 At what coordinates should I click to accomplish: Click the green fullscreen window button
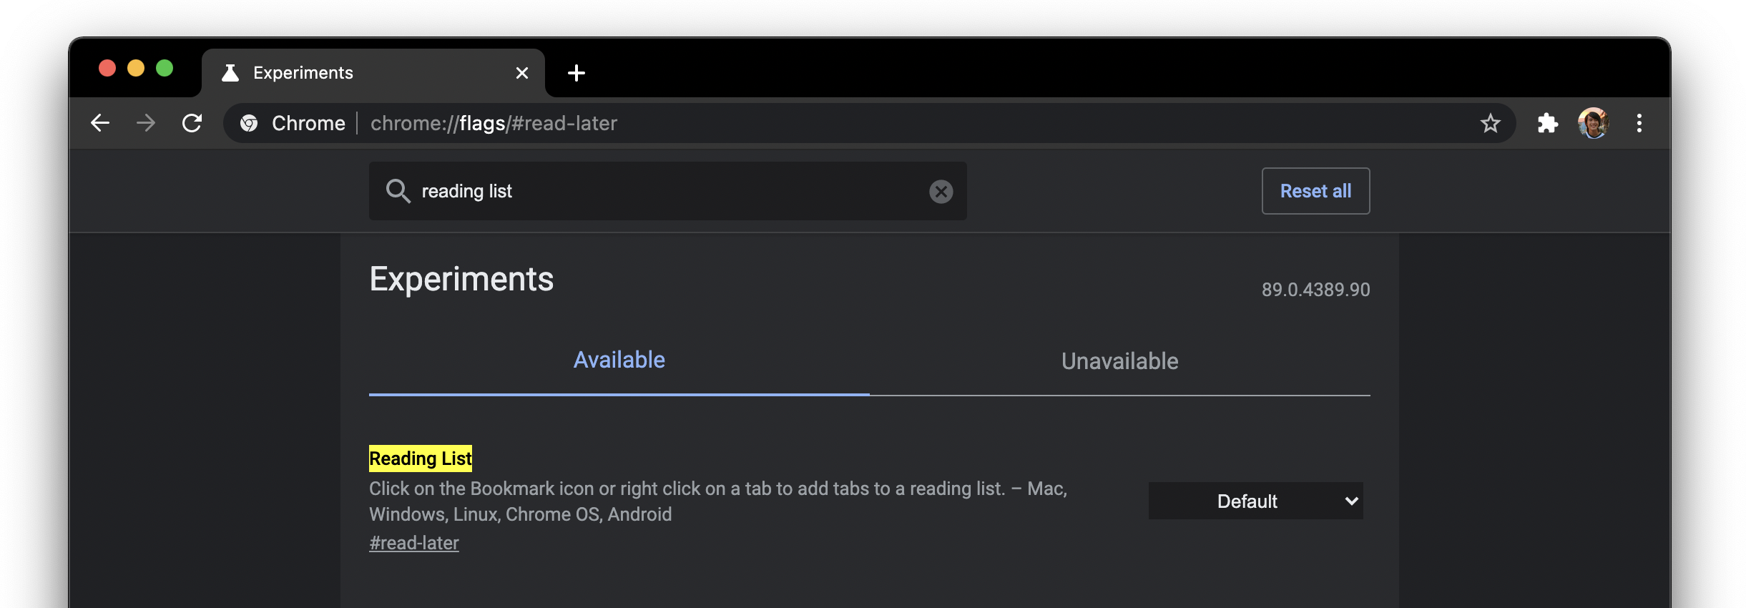[x=165, y=68]
